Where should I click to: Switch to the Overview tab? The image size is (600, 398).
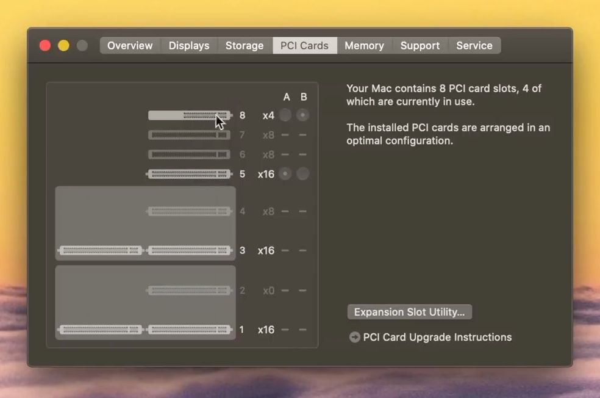(x=130, y=46)
